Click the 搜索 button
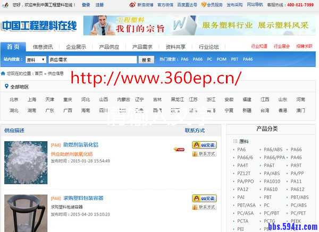The image size is (319, 232). 146,60
